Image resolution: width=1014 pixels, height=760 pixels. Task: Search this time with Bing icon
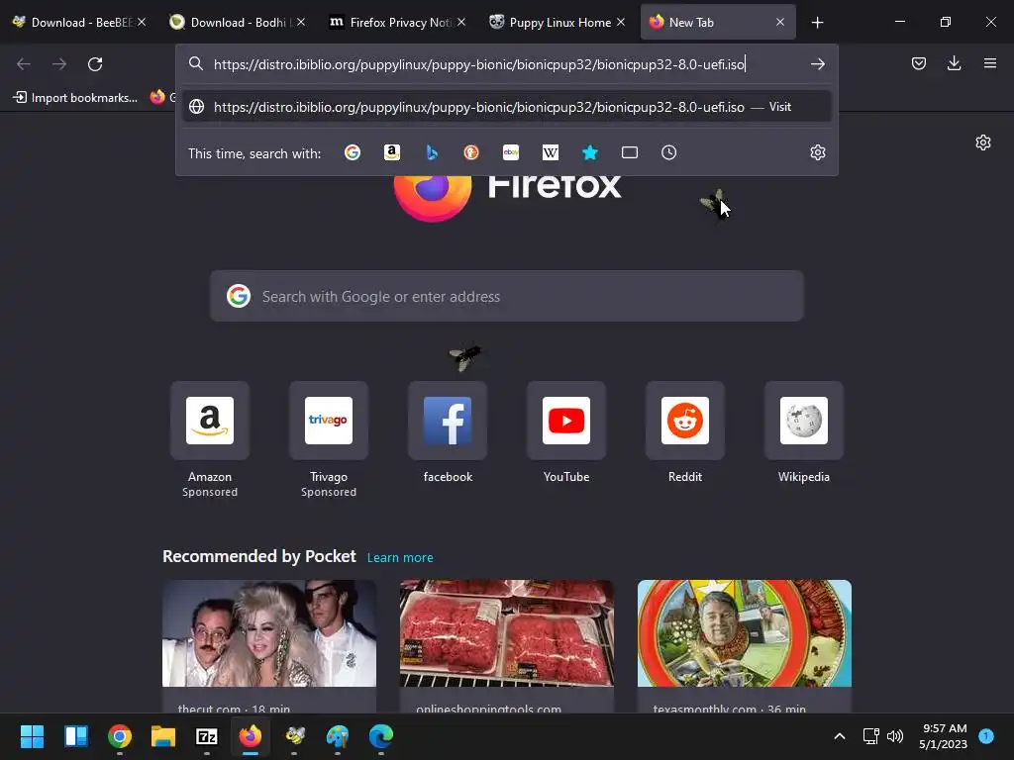432,152
